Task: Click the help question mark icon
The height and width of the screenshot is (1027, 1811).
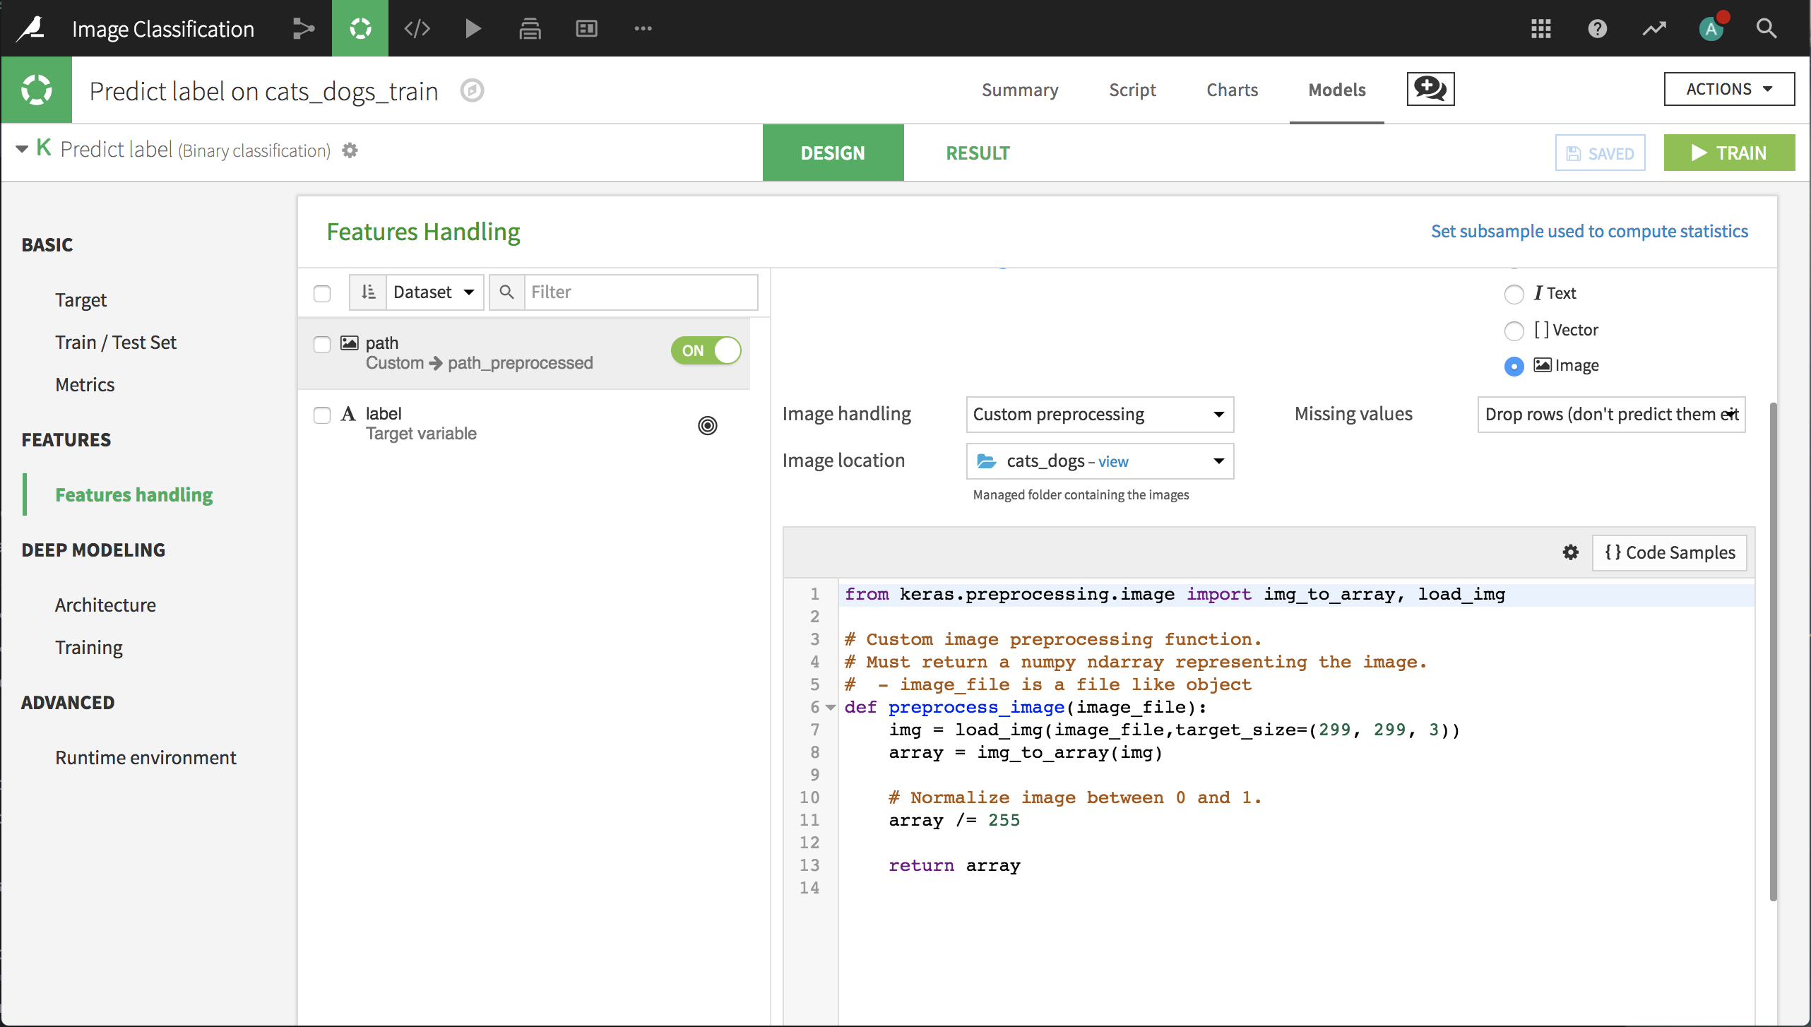Action: point(1598,28)
